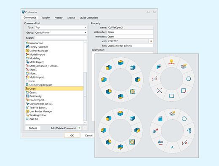The height and width of the screenshot is (166, 219).
Task: Open the Mouse tab
Action: pyautogui.click(x=71, y=18)
